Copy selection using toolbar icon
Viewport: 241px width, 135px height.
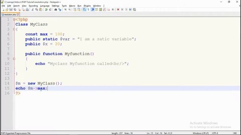click(37, 9)
